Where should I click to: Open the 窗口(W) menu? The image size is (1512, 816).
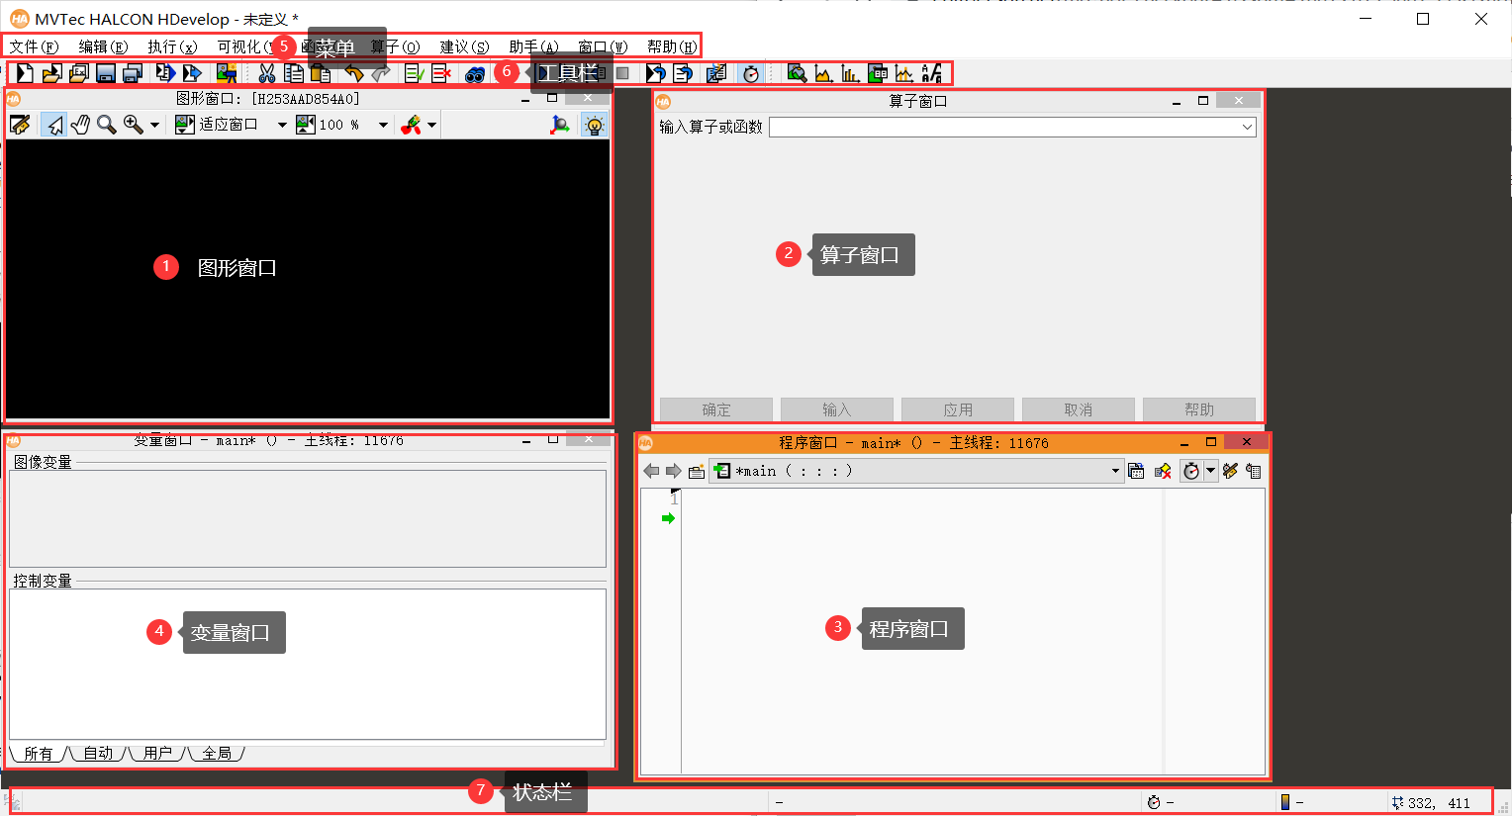(604, 46)
